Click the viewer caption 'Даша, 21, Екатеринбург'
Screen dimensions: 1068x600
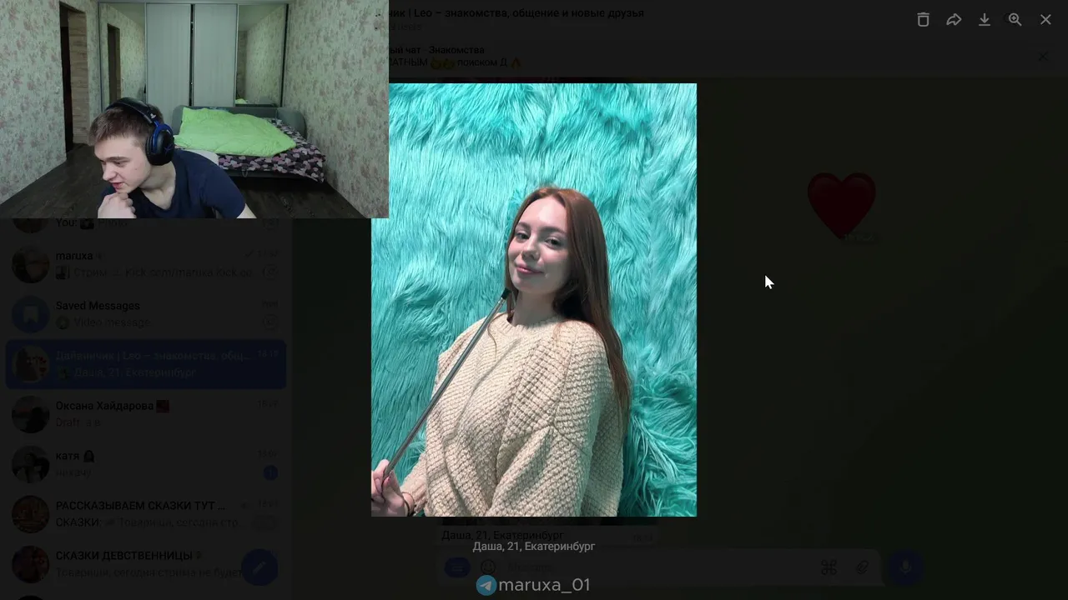534,547
